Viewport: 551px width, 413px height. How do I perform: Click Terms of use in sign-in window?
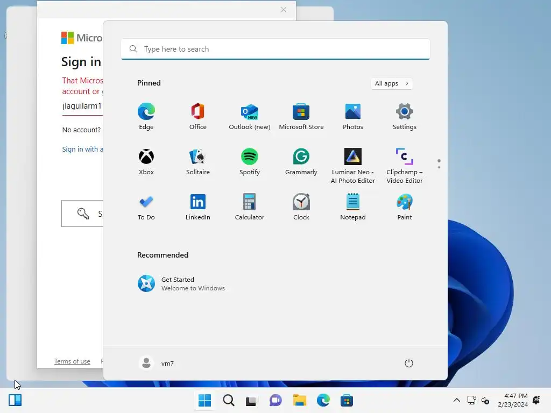click(72, 361)
